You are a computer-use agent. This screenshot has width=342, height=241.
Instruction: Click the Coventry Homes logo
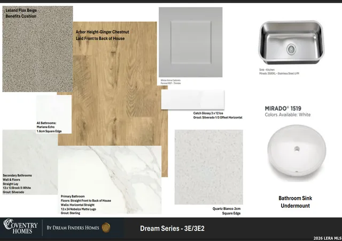tap(20, 227)
